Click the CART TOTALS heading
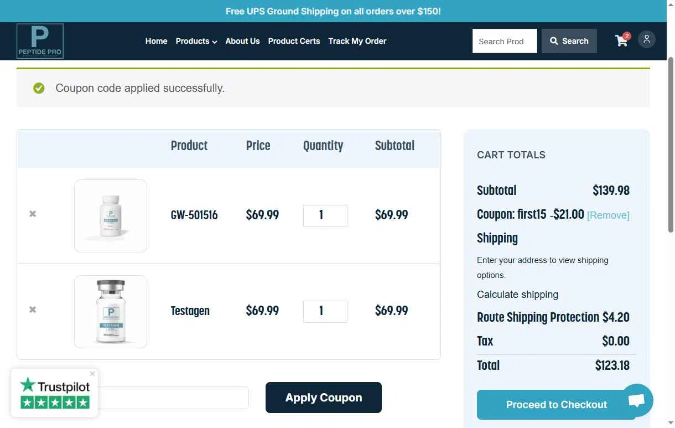Image resolution: width=675 pixels, height=428 pixels. click(511, 155)
